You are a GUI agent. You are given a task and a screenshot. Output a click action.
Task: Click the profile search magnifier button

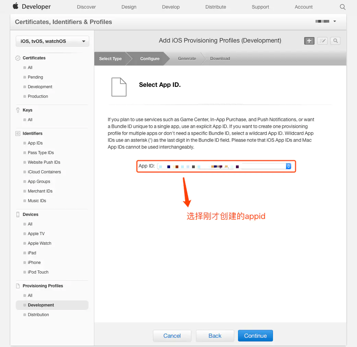[335, 41]
